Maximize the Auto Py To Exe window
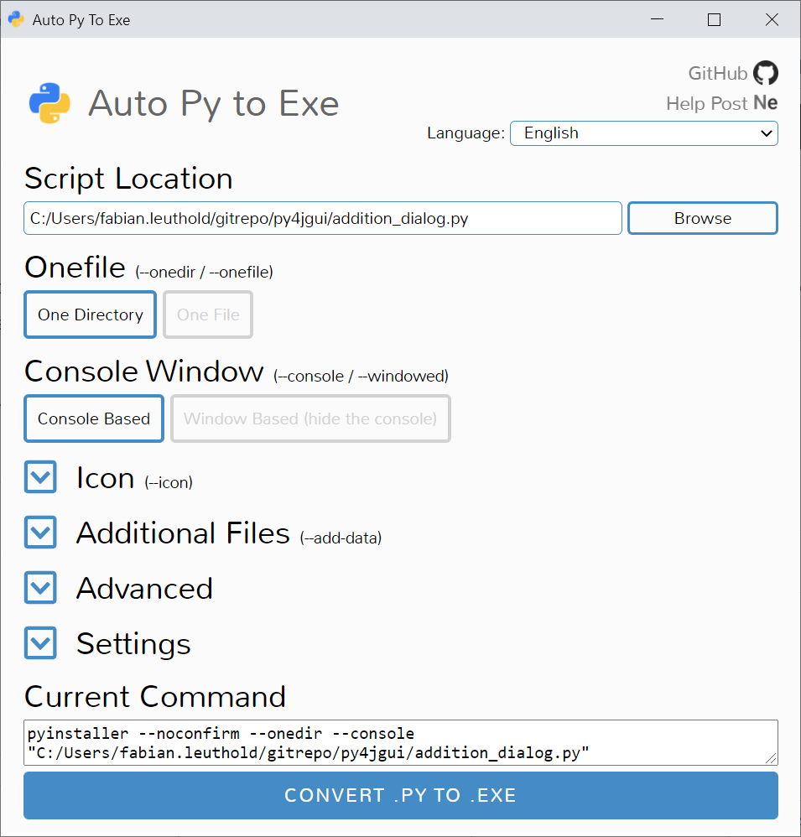Image resolution: width=801 pixels, height=837 pixels. click(x=714, y=19)
